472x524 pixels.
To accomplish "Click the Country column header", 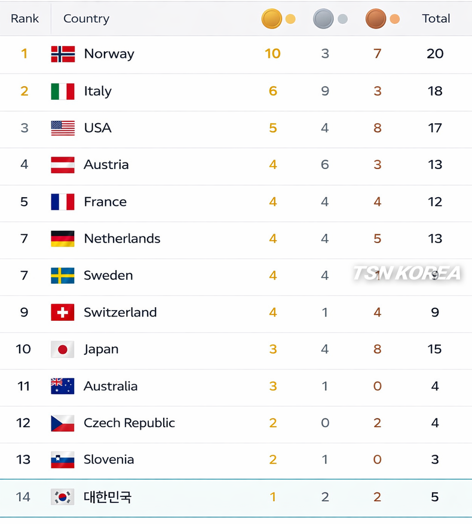I will click(86, 19).
